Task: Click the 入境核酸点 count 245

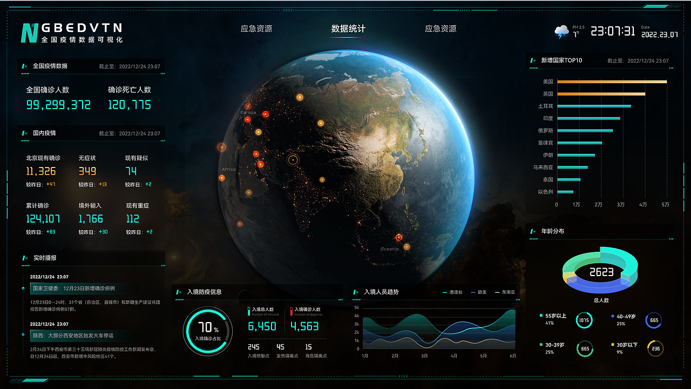Action: [254, 347]
